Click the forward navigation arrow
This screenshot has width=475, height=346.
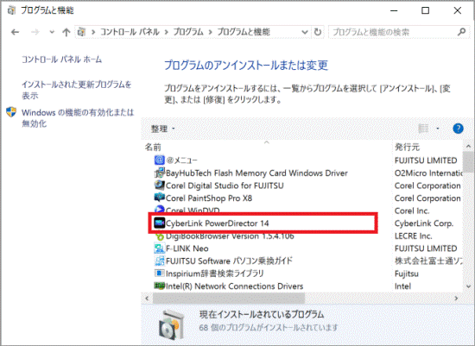point(35,32)
